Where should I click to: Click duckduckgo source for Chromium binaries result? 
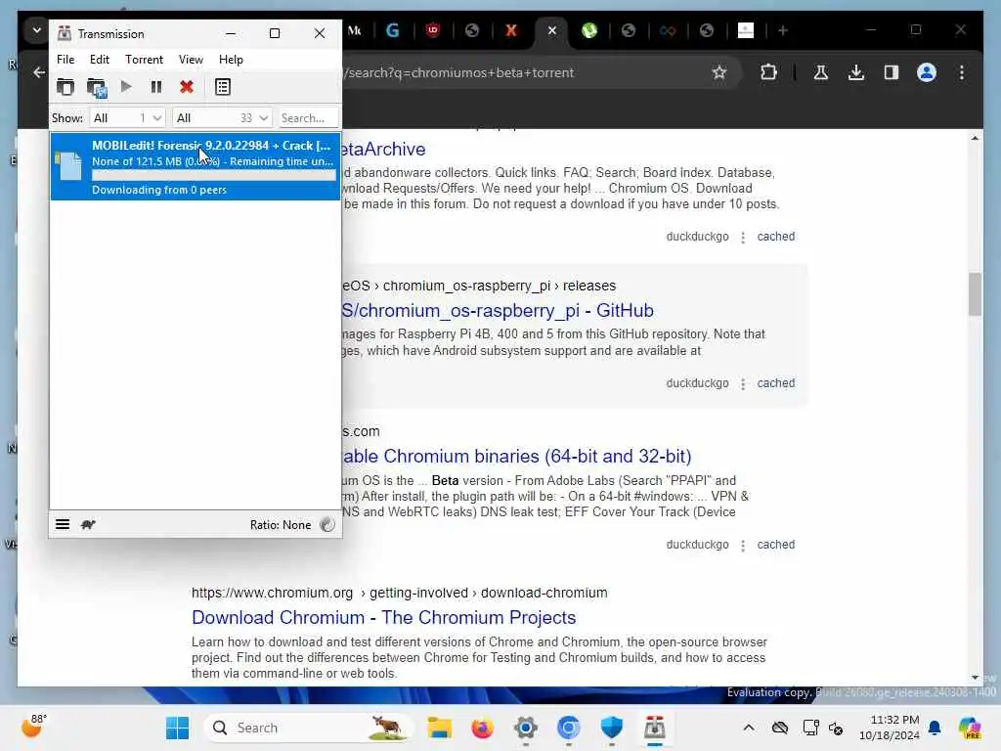[x=697, y=545]
